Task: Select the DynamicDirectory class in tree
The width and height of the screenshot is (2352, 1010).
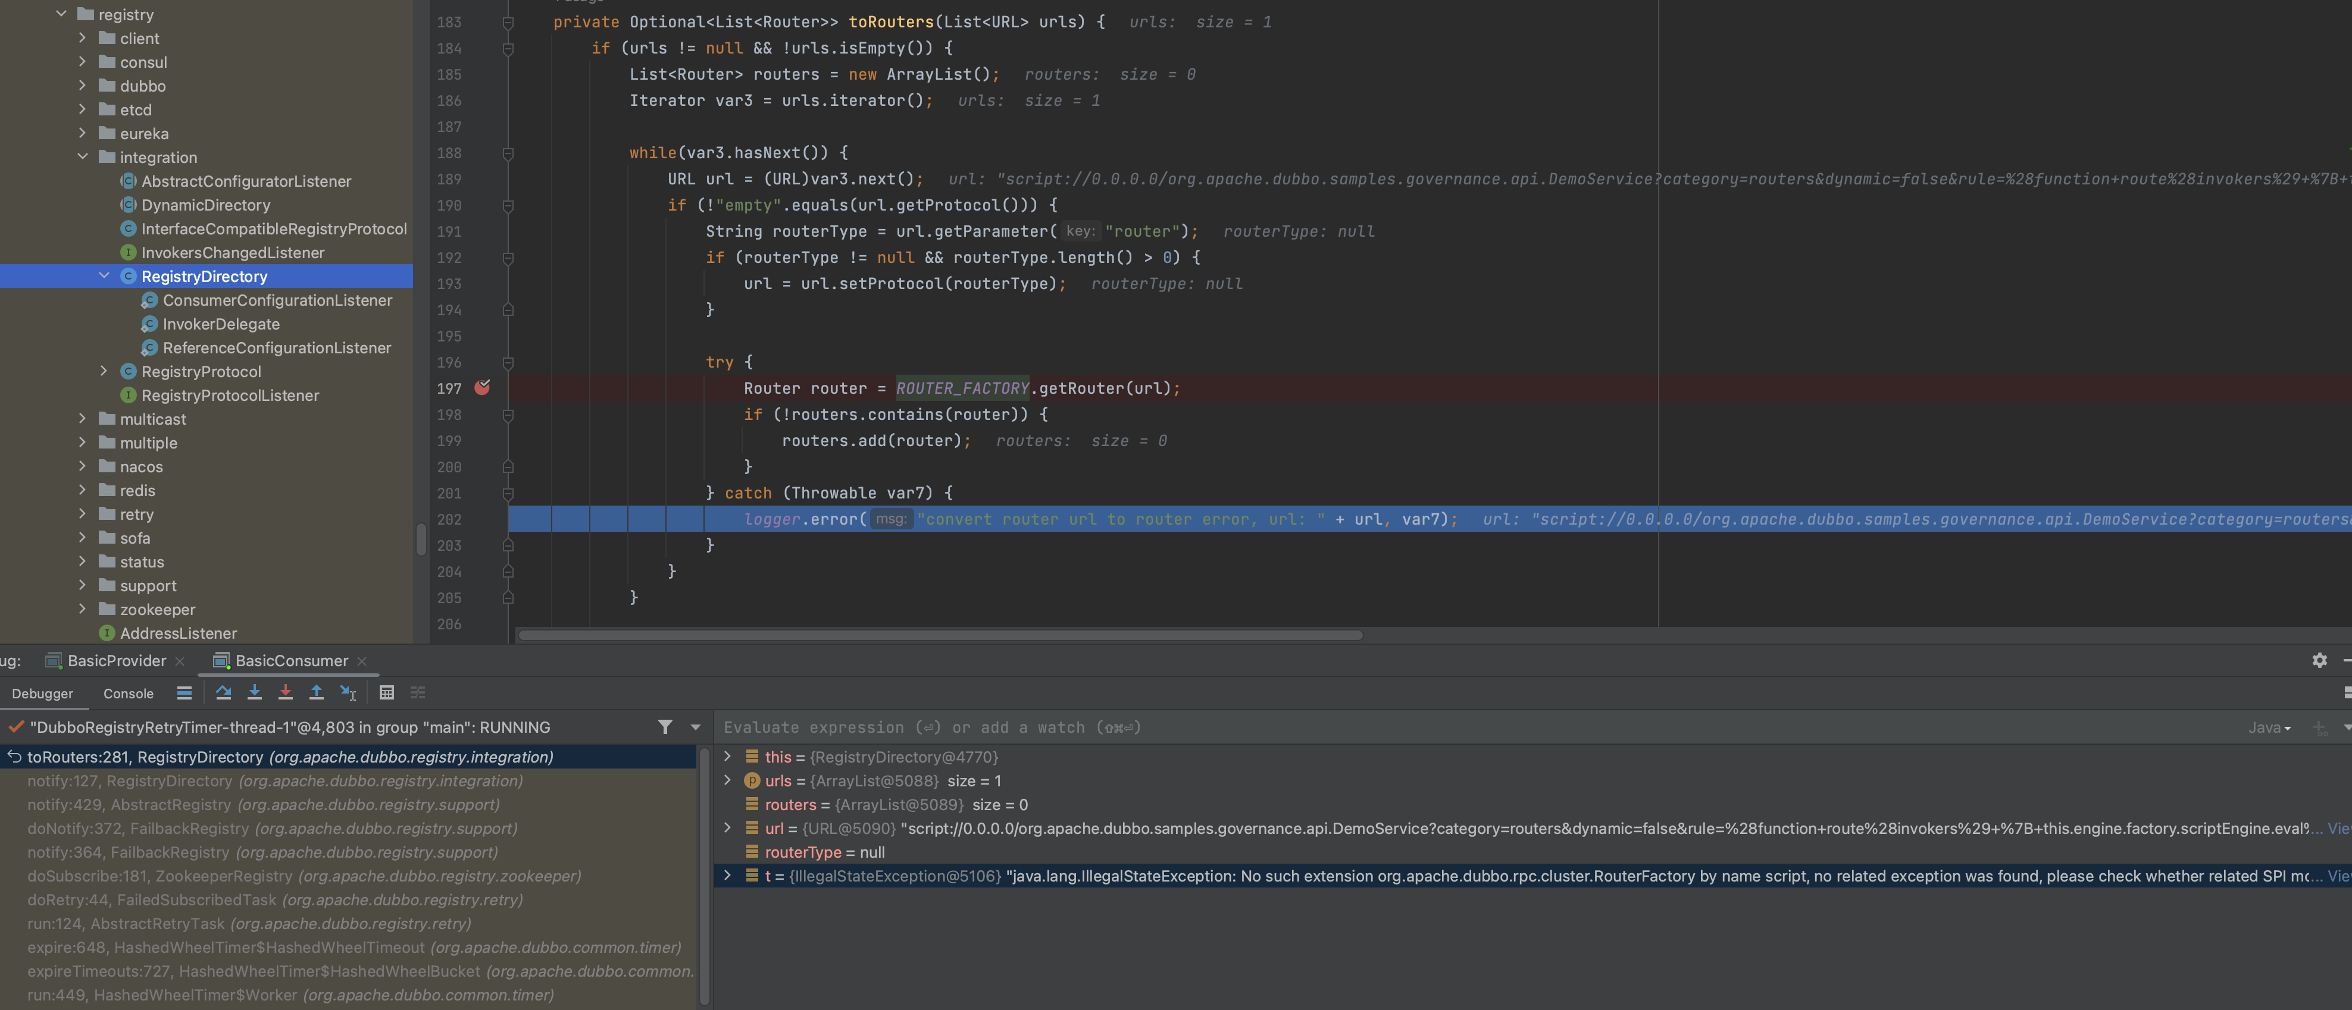Action: 205,205
